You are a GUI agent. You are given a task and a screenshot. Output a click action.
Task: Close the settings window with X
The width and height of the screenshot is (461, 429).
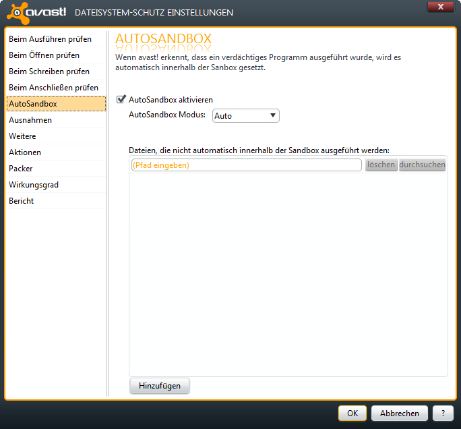[x=440, y=6]
